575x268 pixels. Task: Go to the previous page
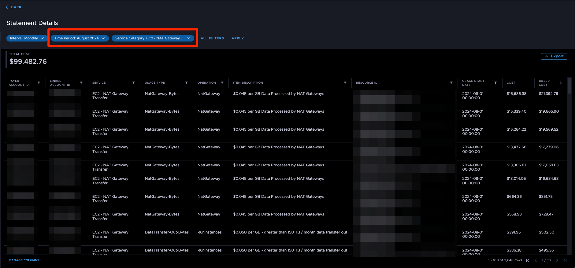point(536,260)
